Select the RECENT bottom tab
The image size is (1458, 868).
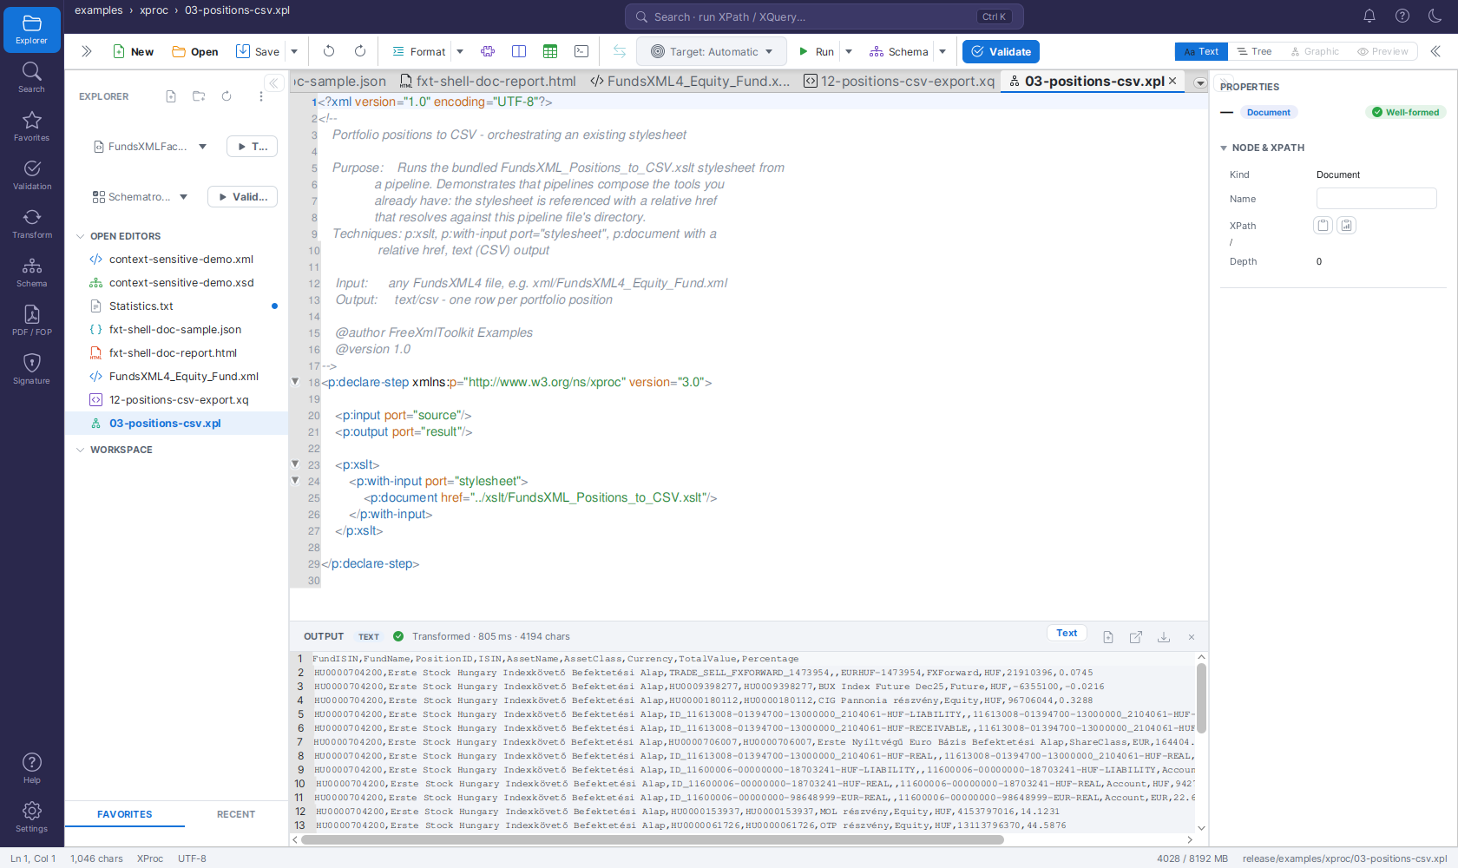click(236, 814)
